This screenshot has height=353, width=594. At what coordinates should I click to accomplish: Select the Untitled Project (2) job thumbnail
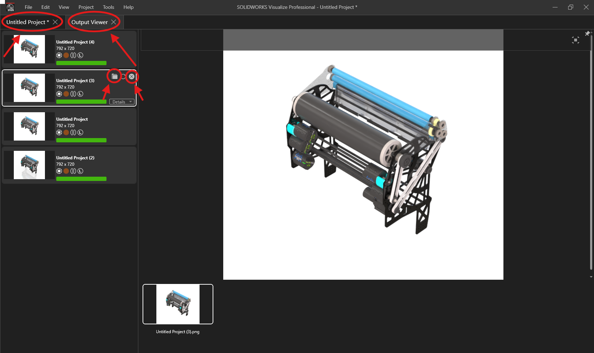(29, 165)
